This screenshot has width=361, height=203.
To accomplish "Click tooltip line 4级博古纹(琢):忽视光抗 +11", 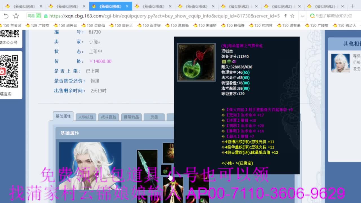I will pos(248,142).
